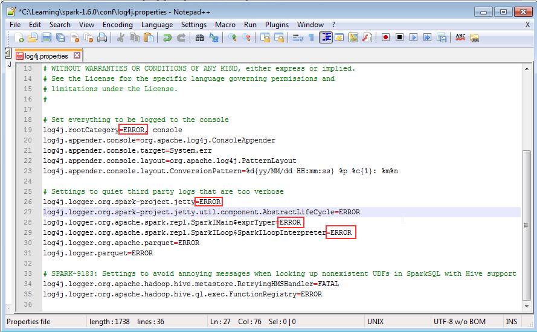Click line number 19 in margin
The width and height of the screenshot is (537, 332).
28,130
